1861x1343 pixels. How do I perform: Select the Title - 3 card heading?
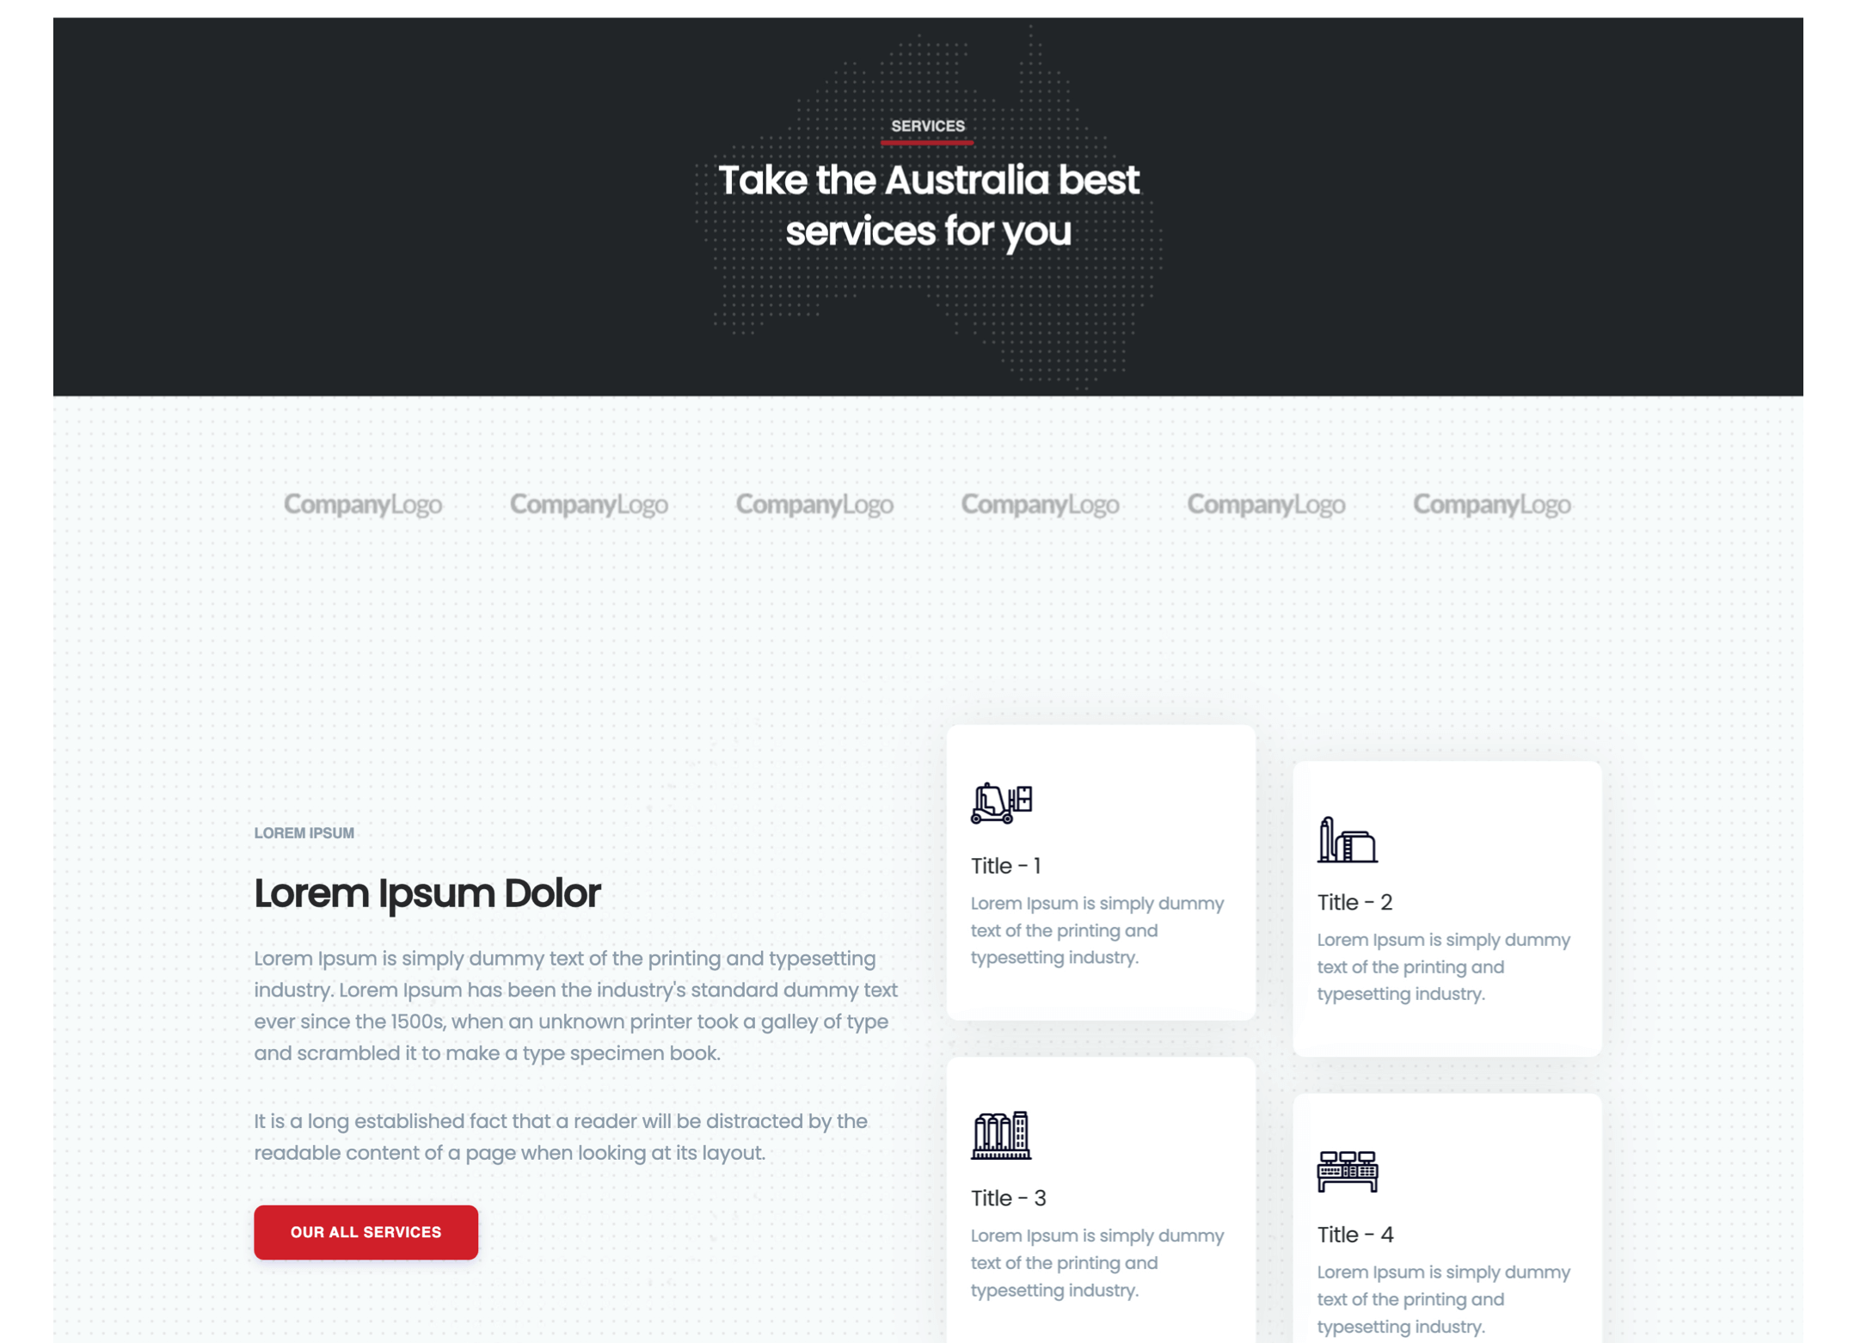click(1008, 1197)
